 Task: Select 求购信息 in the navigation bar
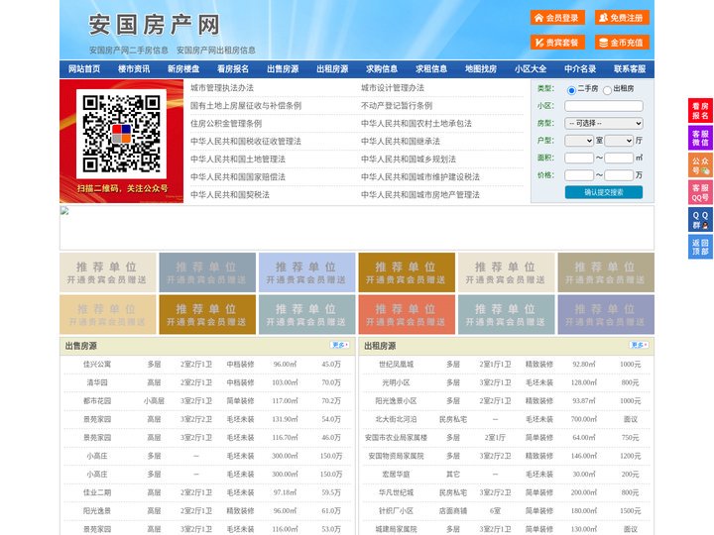382,69
